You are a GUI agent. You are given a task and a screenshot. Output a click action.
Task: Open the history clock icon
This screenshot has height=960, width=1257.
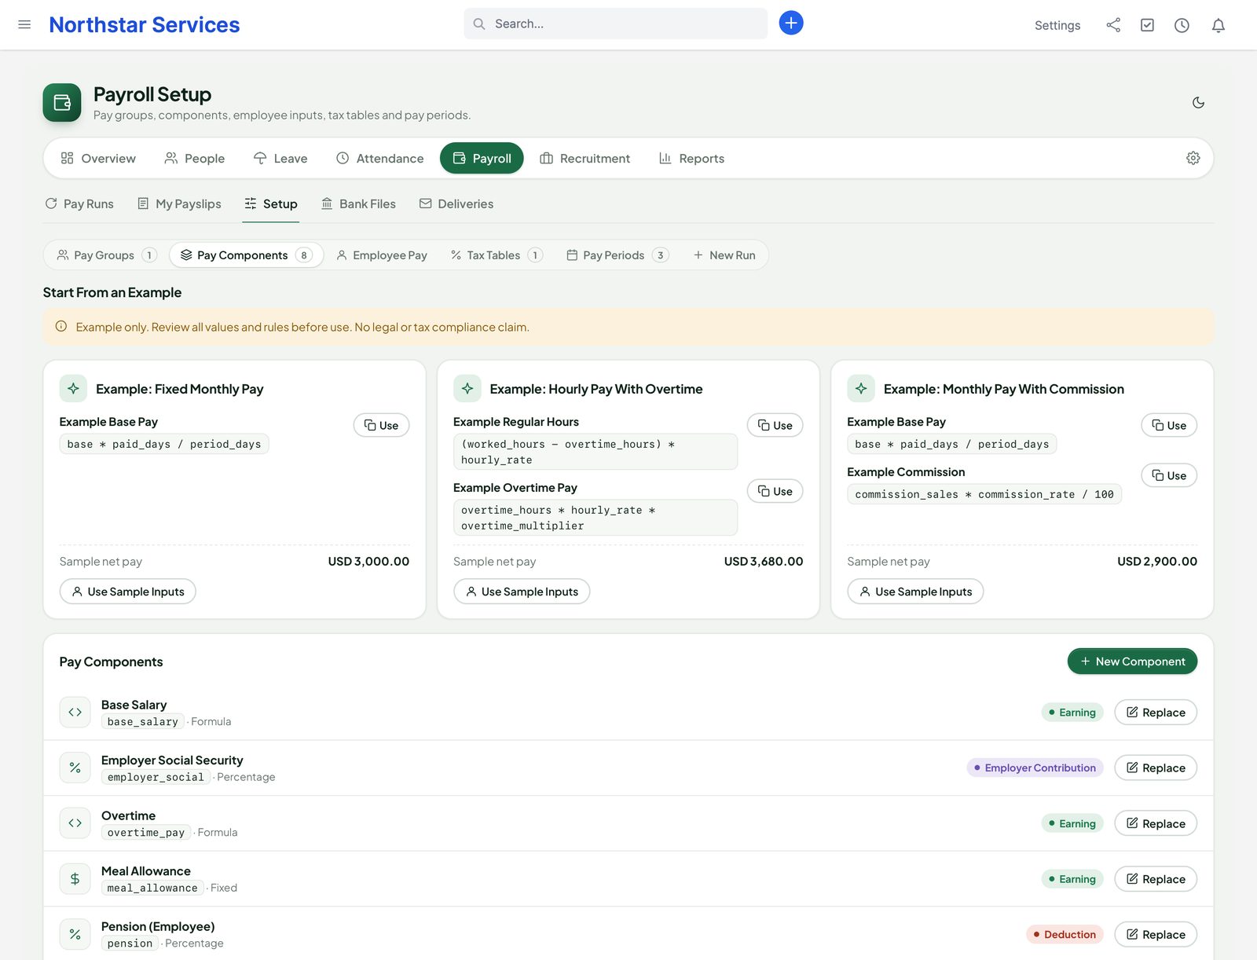click(x=1182, y=25)
